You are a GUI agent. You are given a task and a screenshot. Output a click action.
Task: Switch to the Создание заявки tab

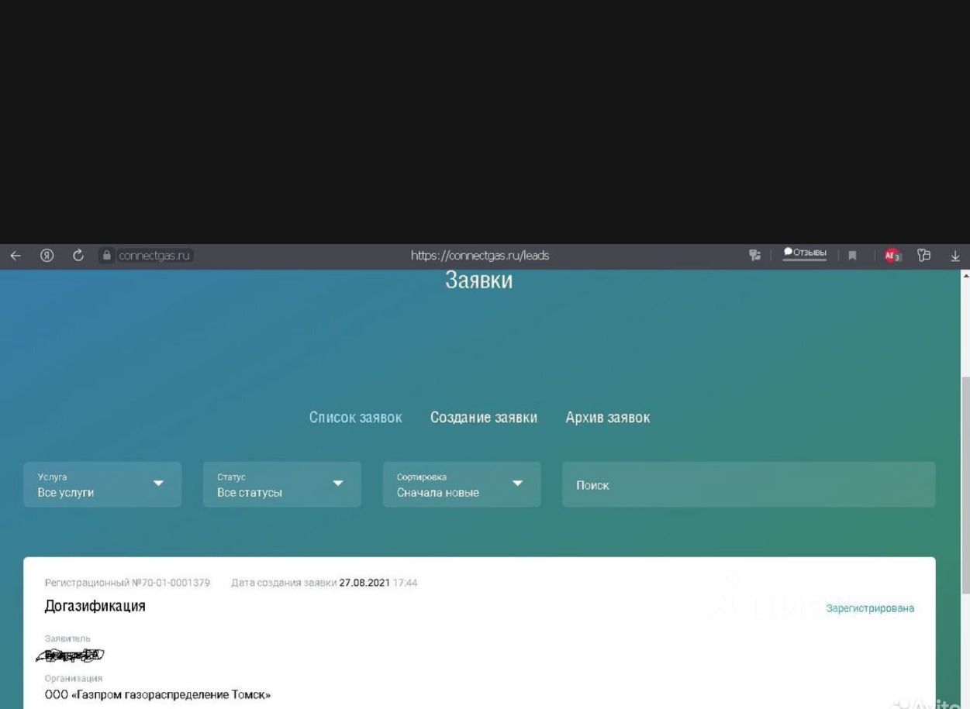(484, 418)
